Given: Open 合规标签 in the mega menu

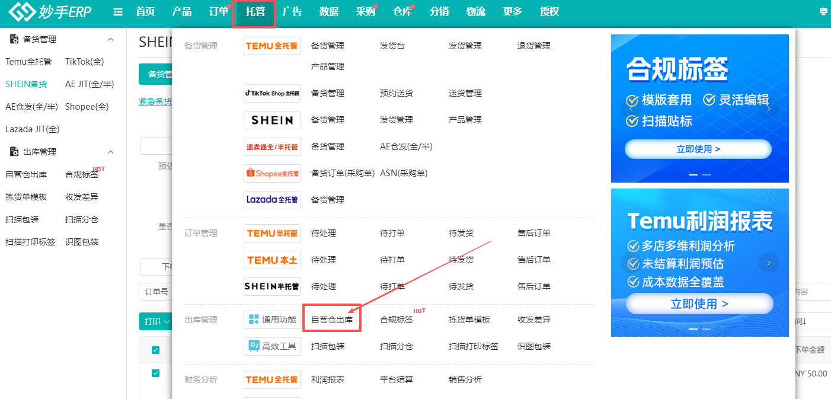Looking at the screenshot, I should coord(397,320).
